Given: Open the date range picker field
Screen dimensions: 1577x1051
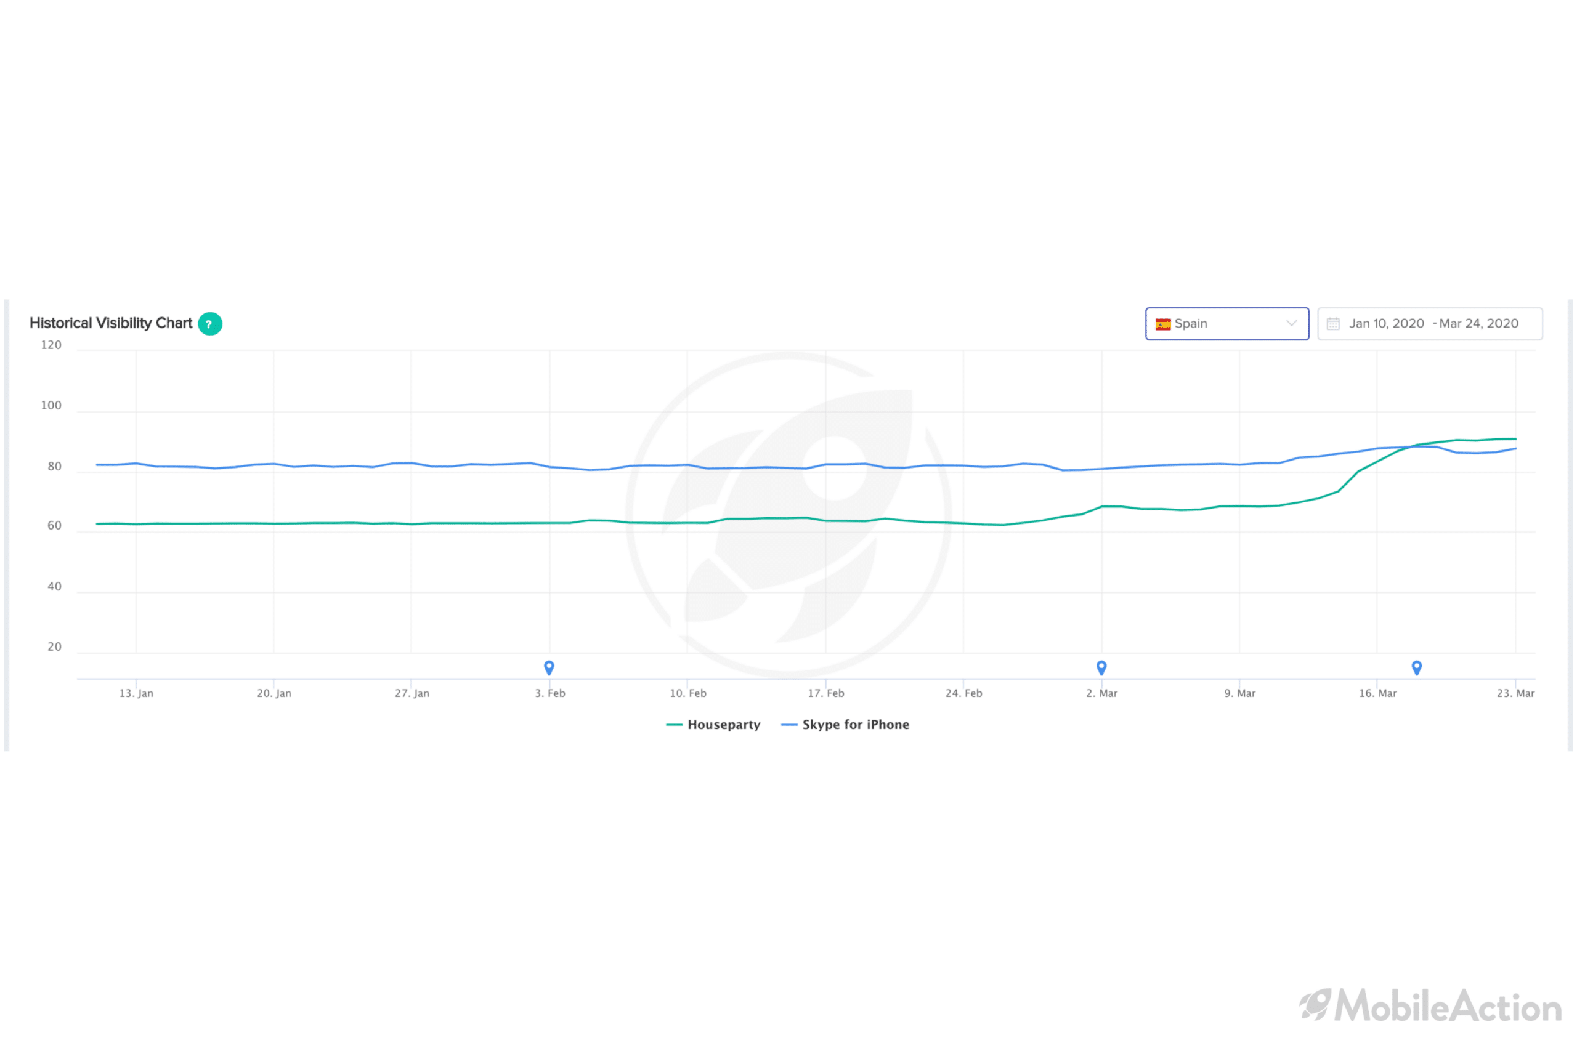Looking at the screenshot, I should pyautogui.click(x=1430, y=324).
